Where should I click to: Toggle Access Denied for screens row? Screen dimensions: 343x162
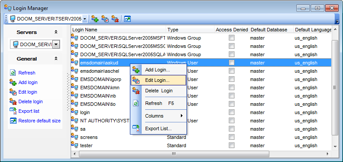(x=231, y=137)
